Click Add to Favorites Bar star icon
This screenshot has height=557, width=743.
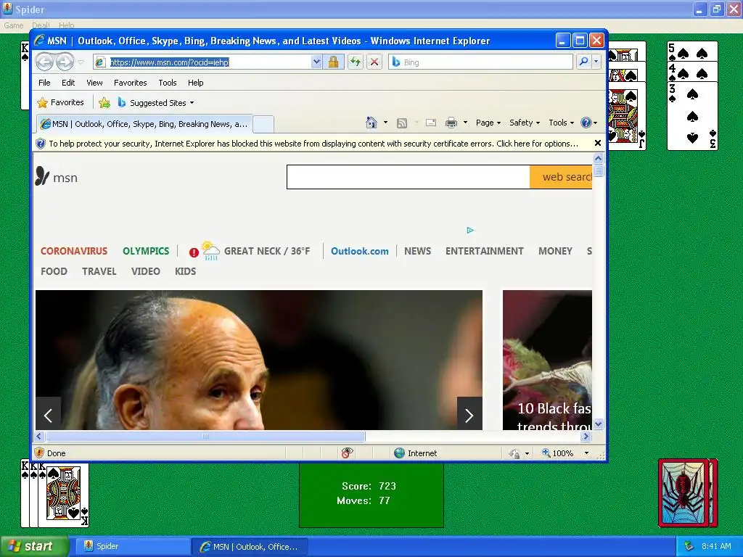[x=104, y=102]
